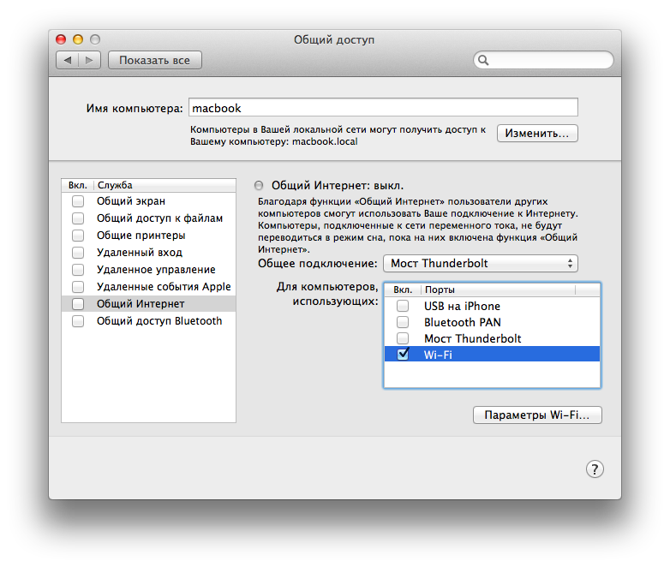
Task: Enable Общий доступ к файлам checkbox
Action: [78, 218]
